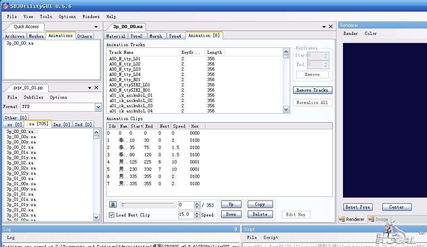Click up arrow of Animation Tracks scrollbar

286,52
